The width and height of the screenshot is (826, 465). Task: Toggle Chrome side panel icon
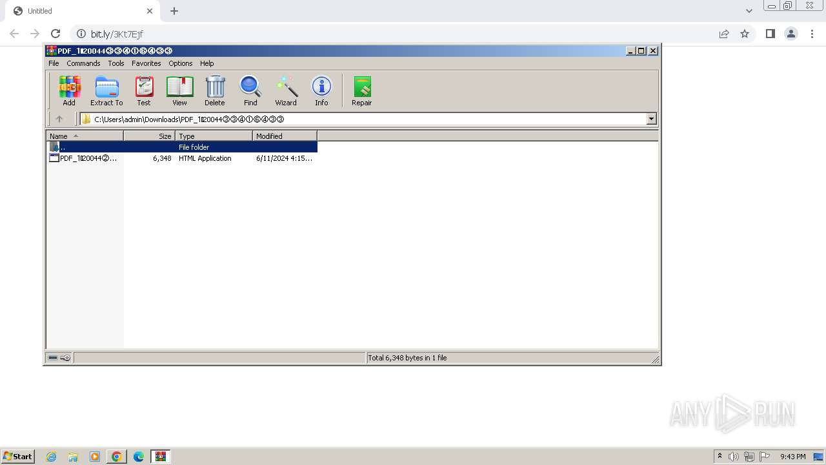click(x=770, y=34)
